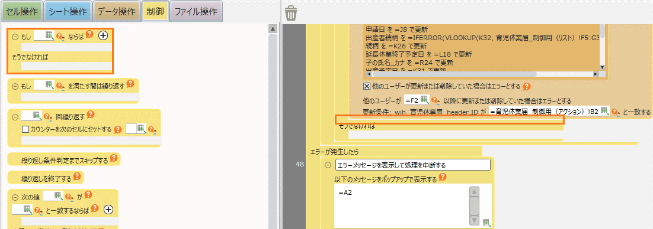The image size is (653, 229).
Task: Click the エラーメッセージを表示して処理を中断する name field
Action: click(412, 165)
